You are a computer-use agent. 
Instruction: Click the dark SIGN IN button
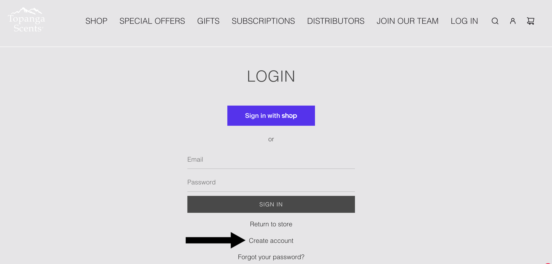[x=271, y=204]
